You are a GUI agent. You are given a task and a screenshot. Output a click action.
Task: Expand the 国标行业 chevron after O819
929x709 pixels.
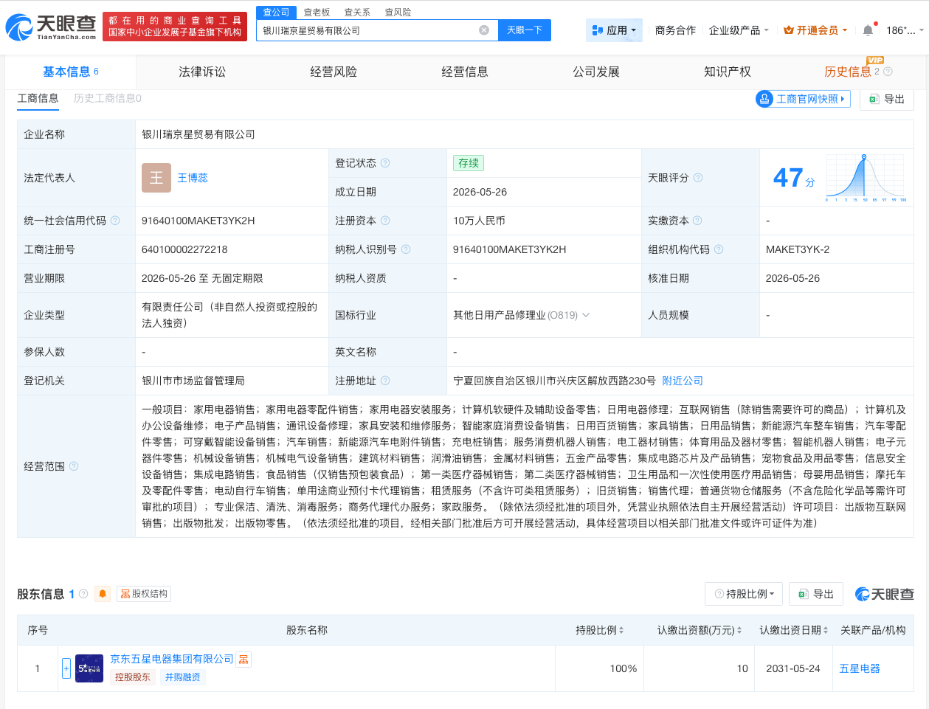click(x=586, y=315)
